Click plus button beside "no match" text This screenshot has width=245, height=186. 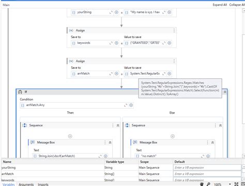click(208, 156)
